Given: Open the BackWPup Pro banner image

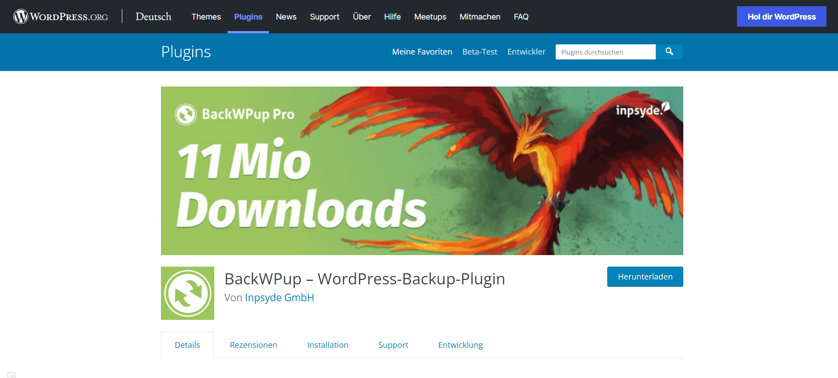Looking at the screenshot, I should 422,171.
